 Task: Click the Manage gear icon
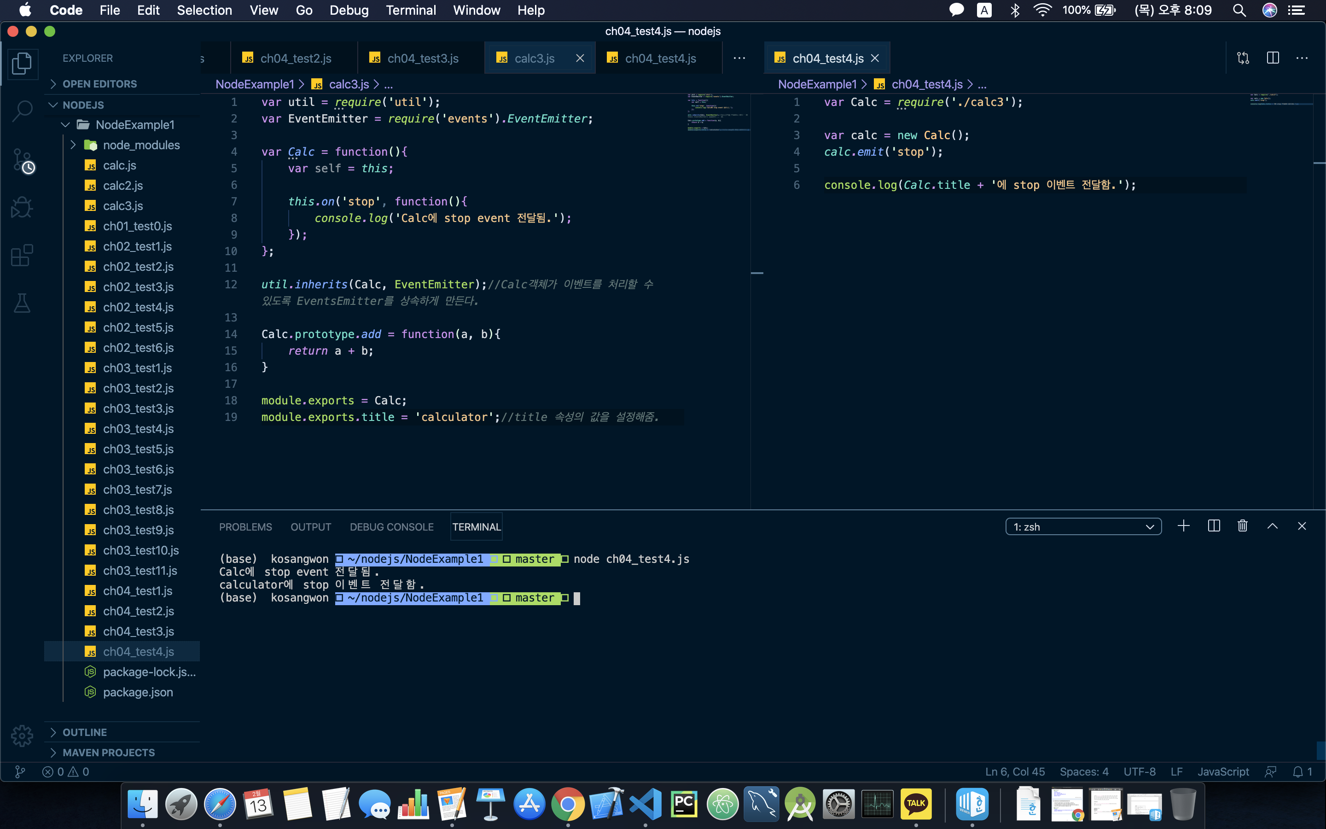coord(22,736)
